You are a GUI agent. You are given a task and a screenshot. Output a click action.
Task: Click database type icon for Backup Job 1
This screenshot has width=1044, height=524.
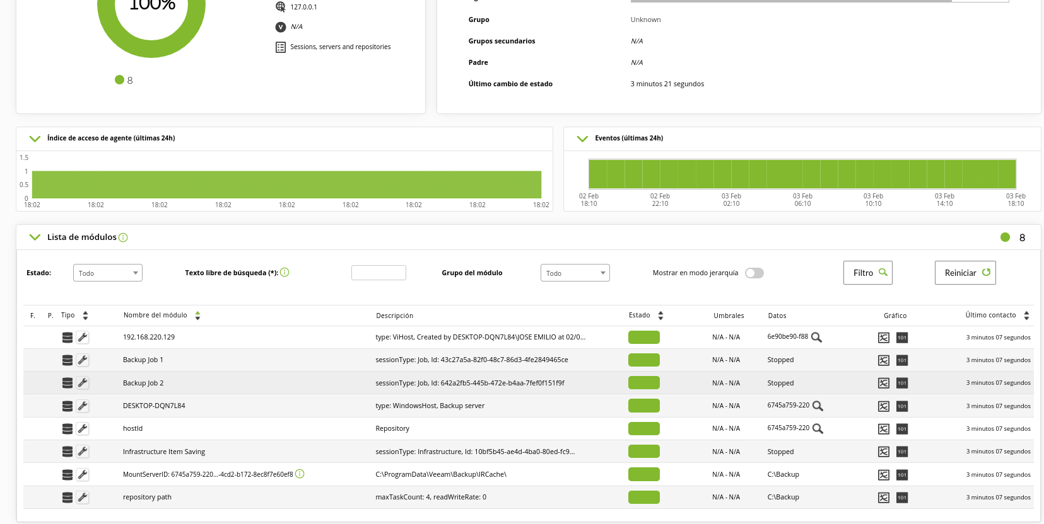(67, 360)
